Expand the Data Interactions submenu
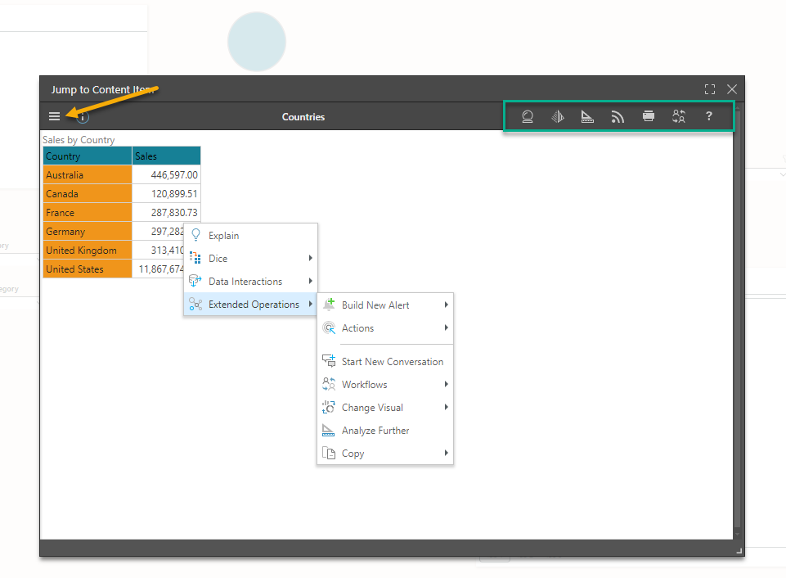786x578 pixels. [250, 282]
